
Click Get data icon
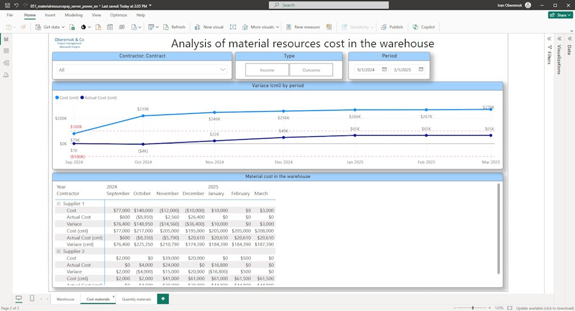[x=38, y=27]
